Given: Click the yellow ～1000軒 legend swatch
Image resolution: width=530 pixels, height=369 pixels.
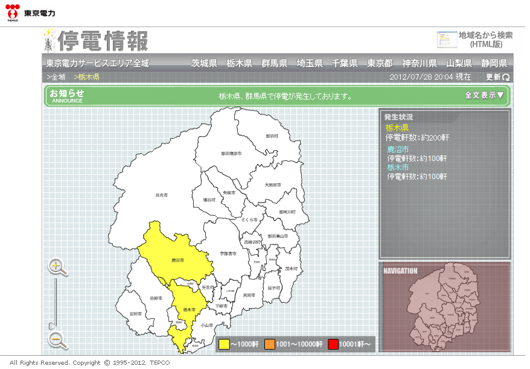Looking at the screenshot, I should click(x=224, y=344).
